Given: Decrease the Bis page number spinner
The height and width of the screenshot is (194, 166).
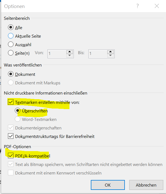Looking at the screenshot, I should [111, 55].
